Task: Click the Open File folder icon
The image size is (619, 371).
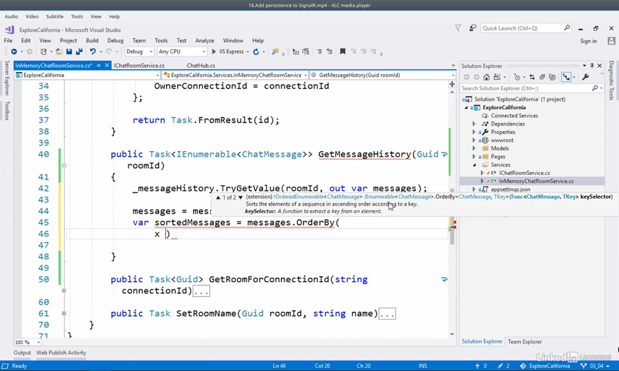Action: [x=59, y=52]
